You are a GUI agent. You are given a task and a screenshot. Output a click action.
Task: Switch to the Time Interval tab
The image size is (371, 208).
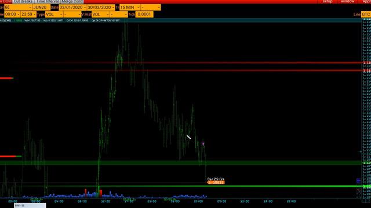48,1
